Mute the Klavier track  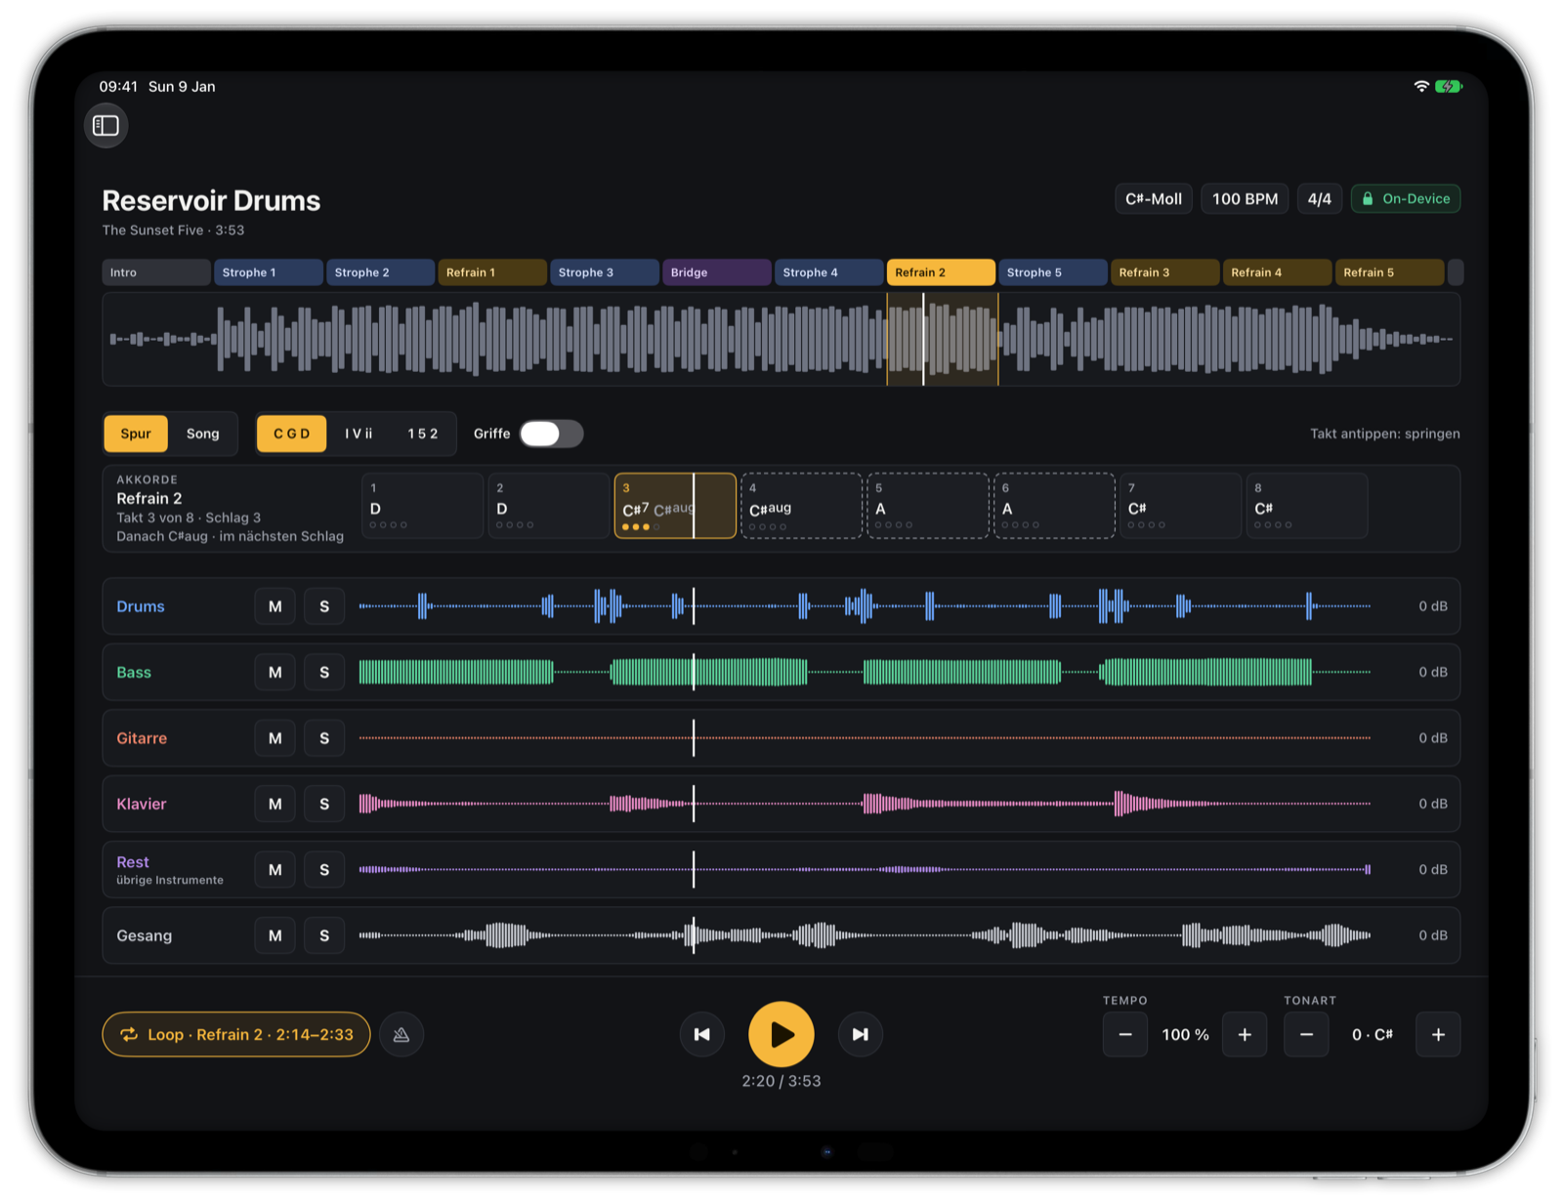pyautogui.click(x=275, y=804)
